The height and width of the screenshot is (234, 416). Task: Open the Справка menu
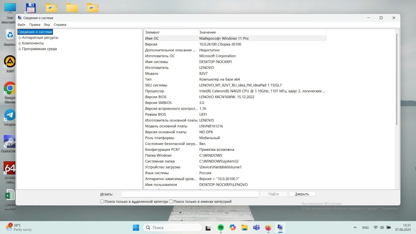[60, 25]
